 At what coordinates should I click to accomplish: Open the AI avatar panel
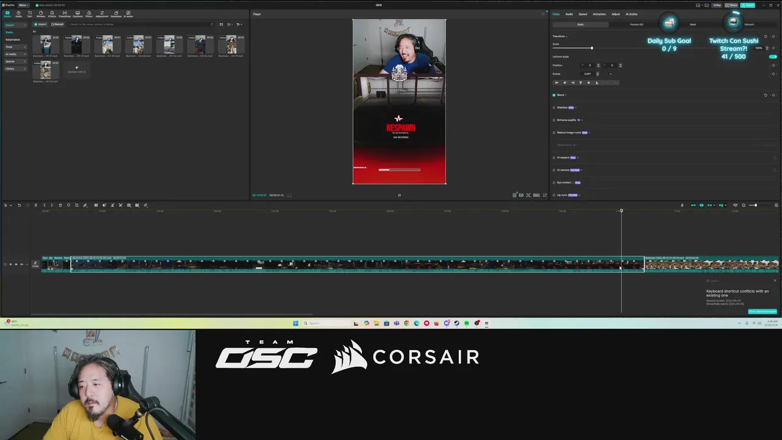pos(128,14)
